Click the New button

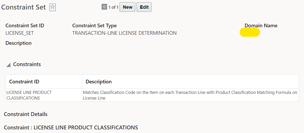[127, 7]
